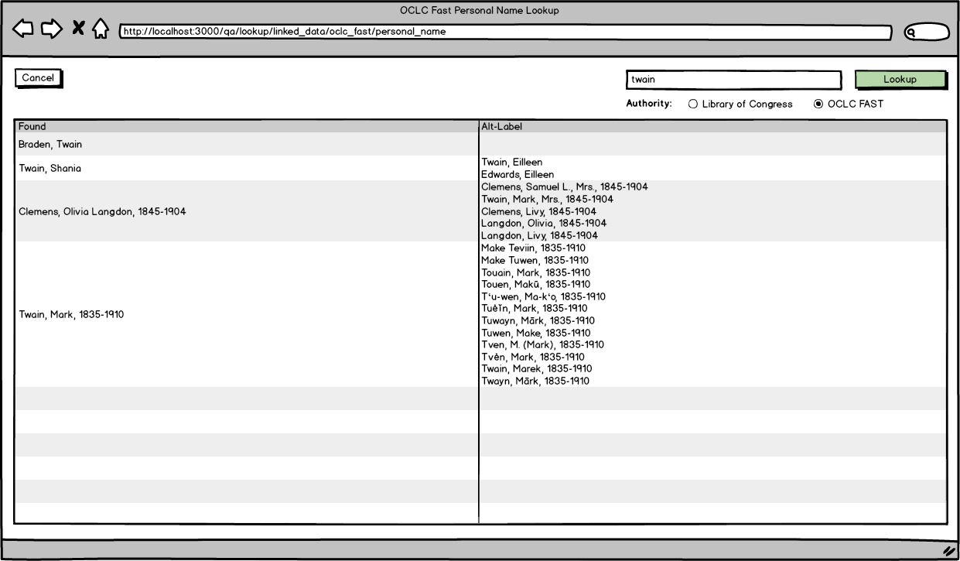Viewport: 960px width, 561px height.
Task: Click the Cancel button
Action: [38, 78]
